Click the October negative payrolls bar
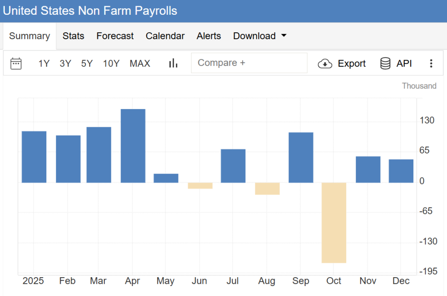Screen dimensions: 447x296 [x=334, y=222]
